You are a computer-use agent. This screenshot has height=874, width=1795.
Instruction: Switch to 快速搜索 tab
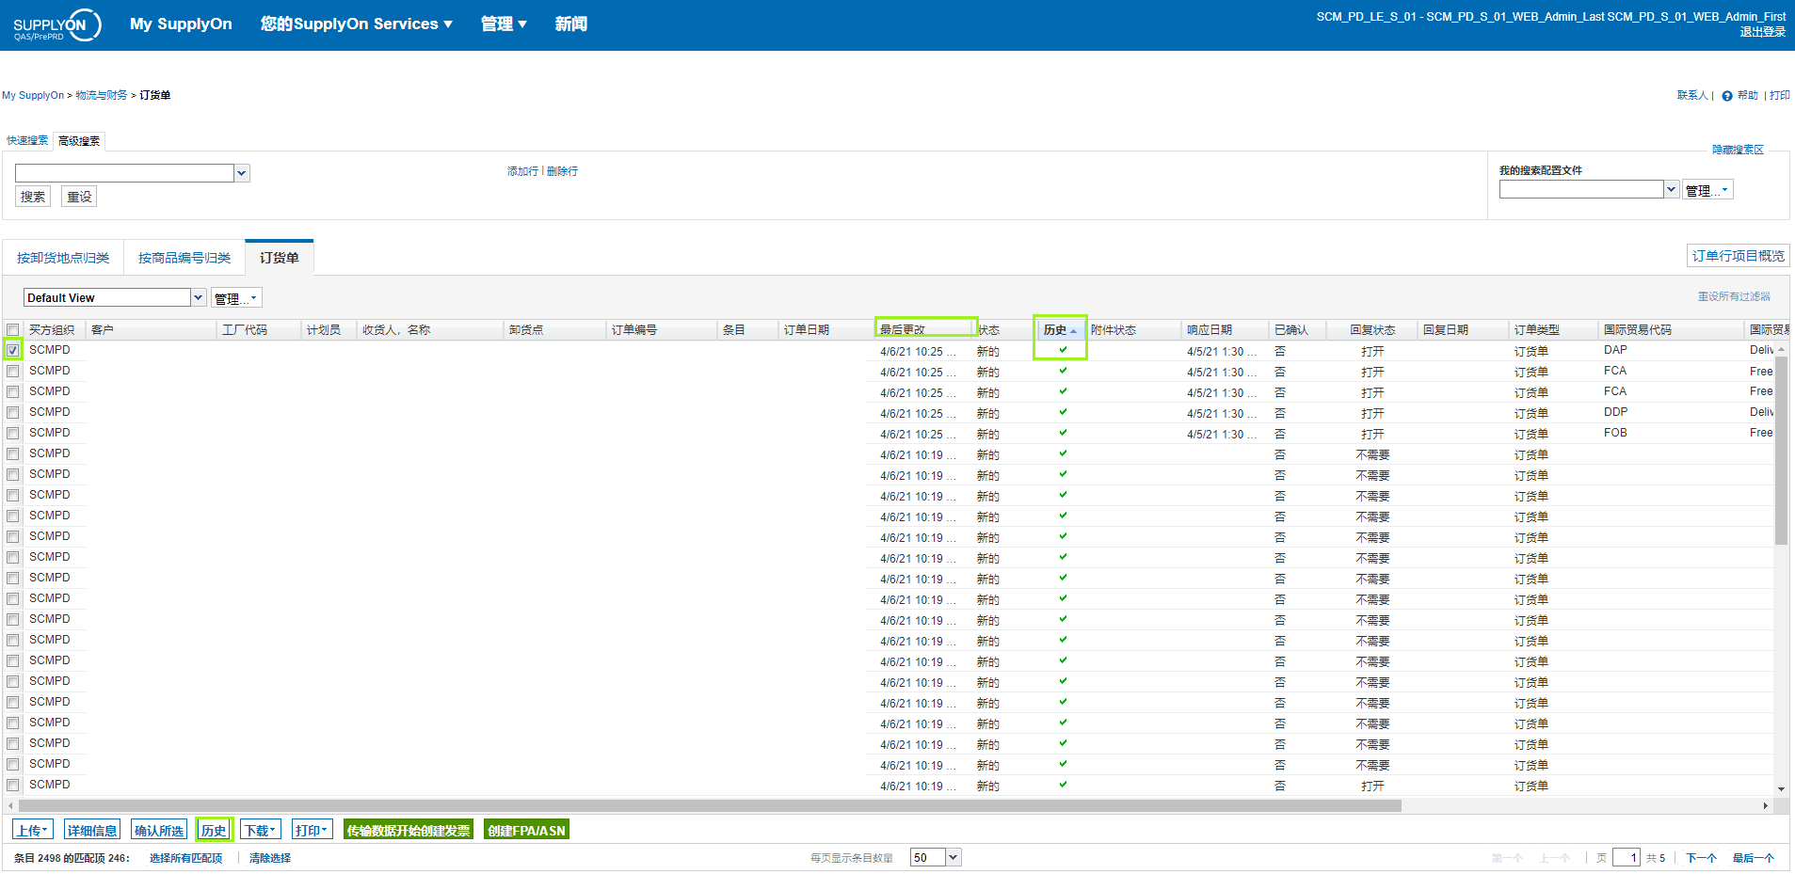tap(27, 140)
